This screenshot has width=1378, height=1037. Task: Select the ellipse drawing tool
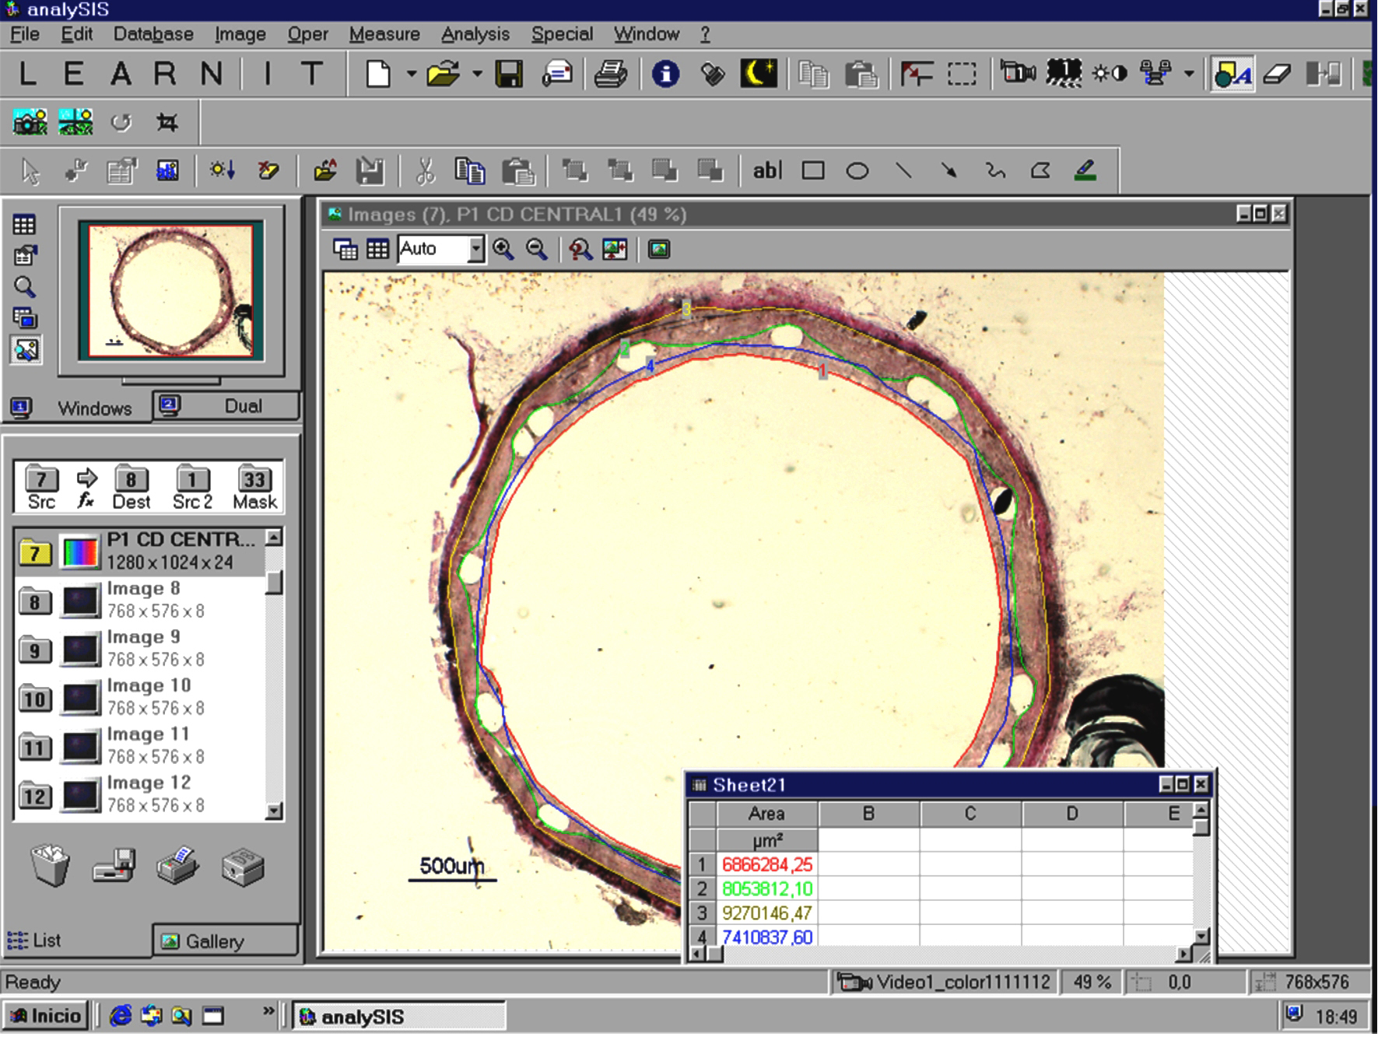(857, 171)
